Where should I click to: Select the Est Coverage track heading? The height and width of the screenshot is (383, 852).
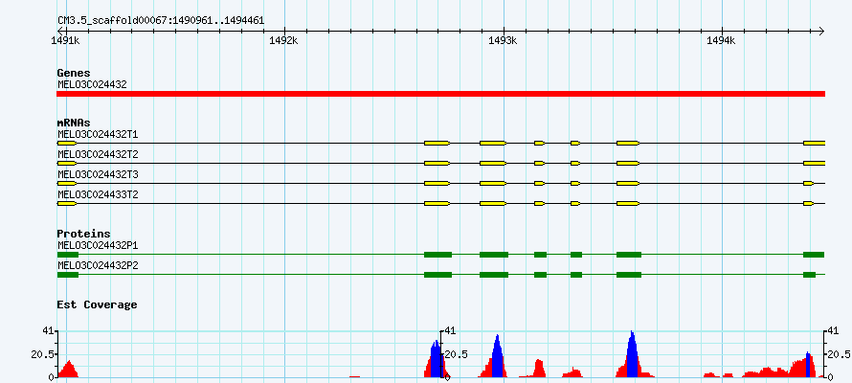pyautogui.click(x=97, y=304)
